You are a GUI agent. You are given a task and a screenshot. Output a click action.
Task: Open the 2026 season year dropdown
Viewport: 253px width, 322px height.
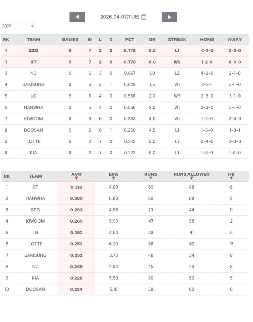coord(18,26)
